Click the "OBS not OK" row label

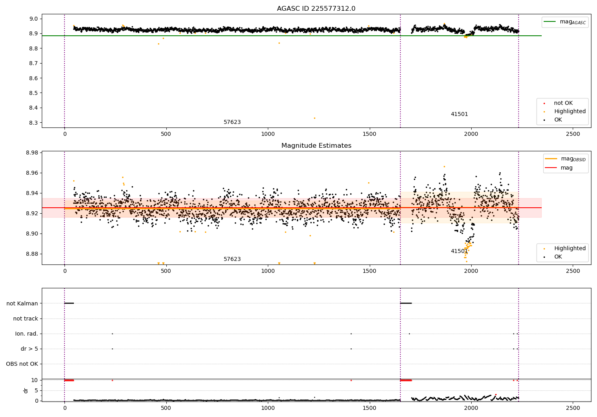click(22, 364)
